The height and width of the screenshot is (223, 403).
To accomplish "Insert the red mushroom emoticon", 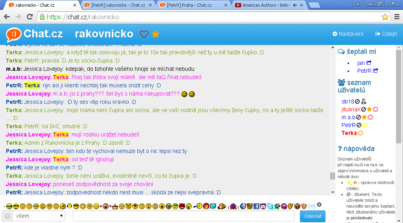I will click(206, 206).
